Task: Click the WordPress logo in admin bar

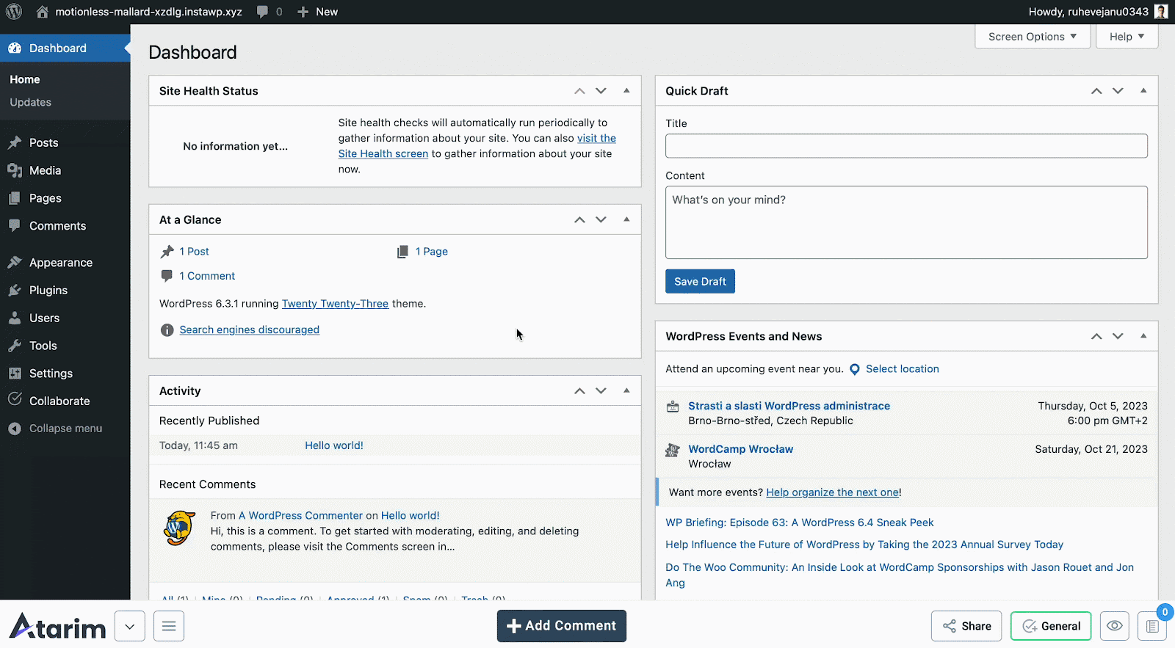Action: (x=14, y=12)
